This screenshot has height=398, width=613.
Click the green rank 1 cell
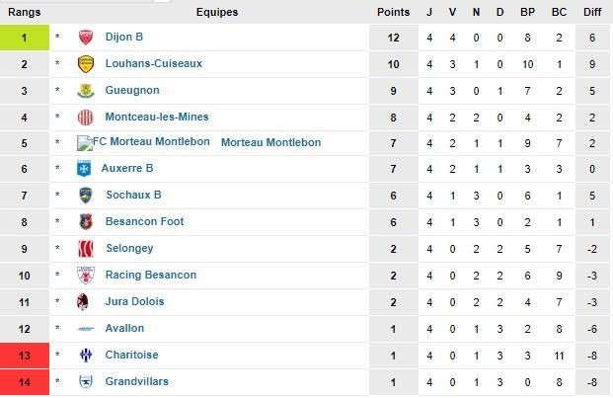[x=25, y=38]
